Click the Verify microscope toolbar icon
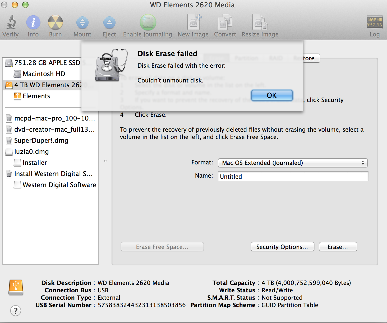The image size is (387, 323). (x=11, y=22)
